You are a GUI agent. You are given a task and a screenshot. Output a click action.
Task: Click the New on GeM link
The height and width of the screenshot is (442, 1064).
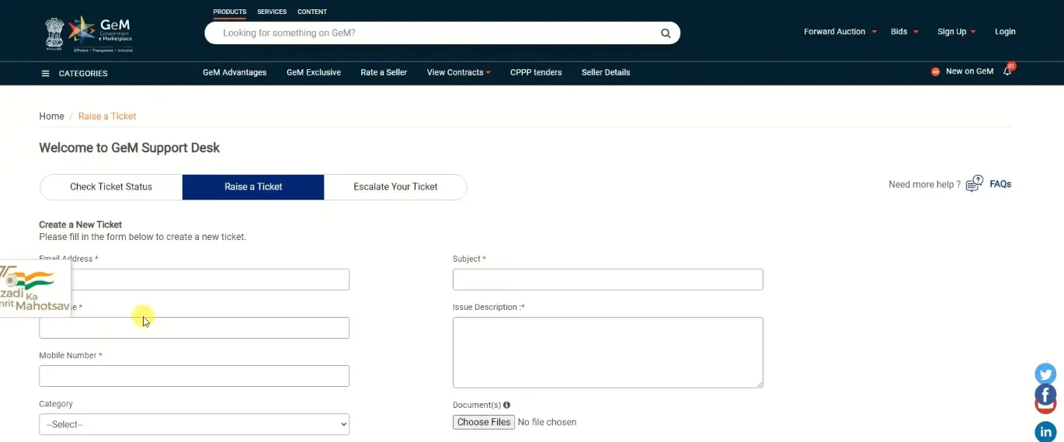tap(969, 71)
